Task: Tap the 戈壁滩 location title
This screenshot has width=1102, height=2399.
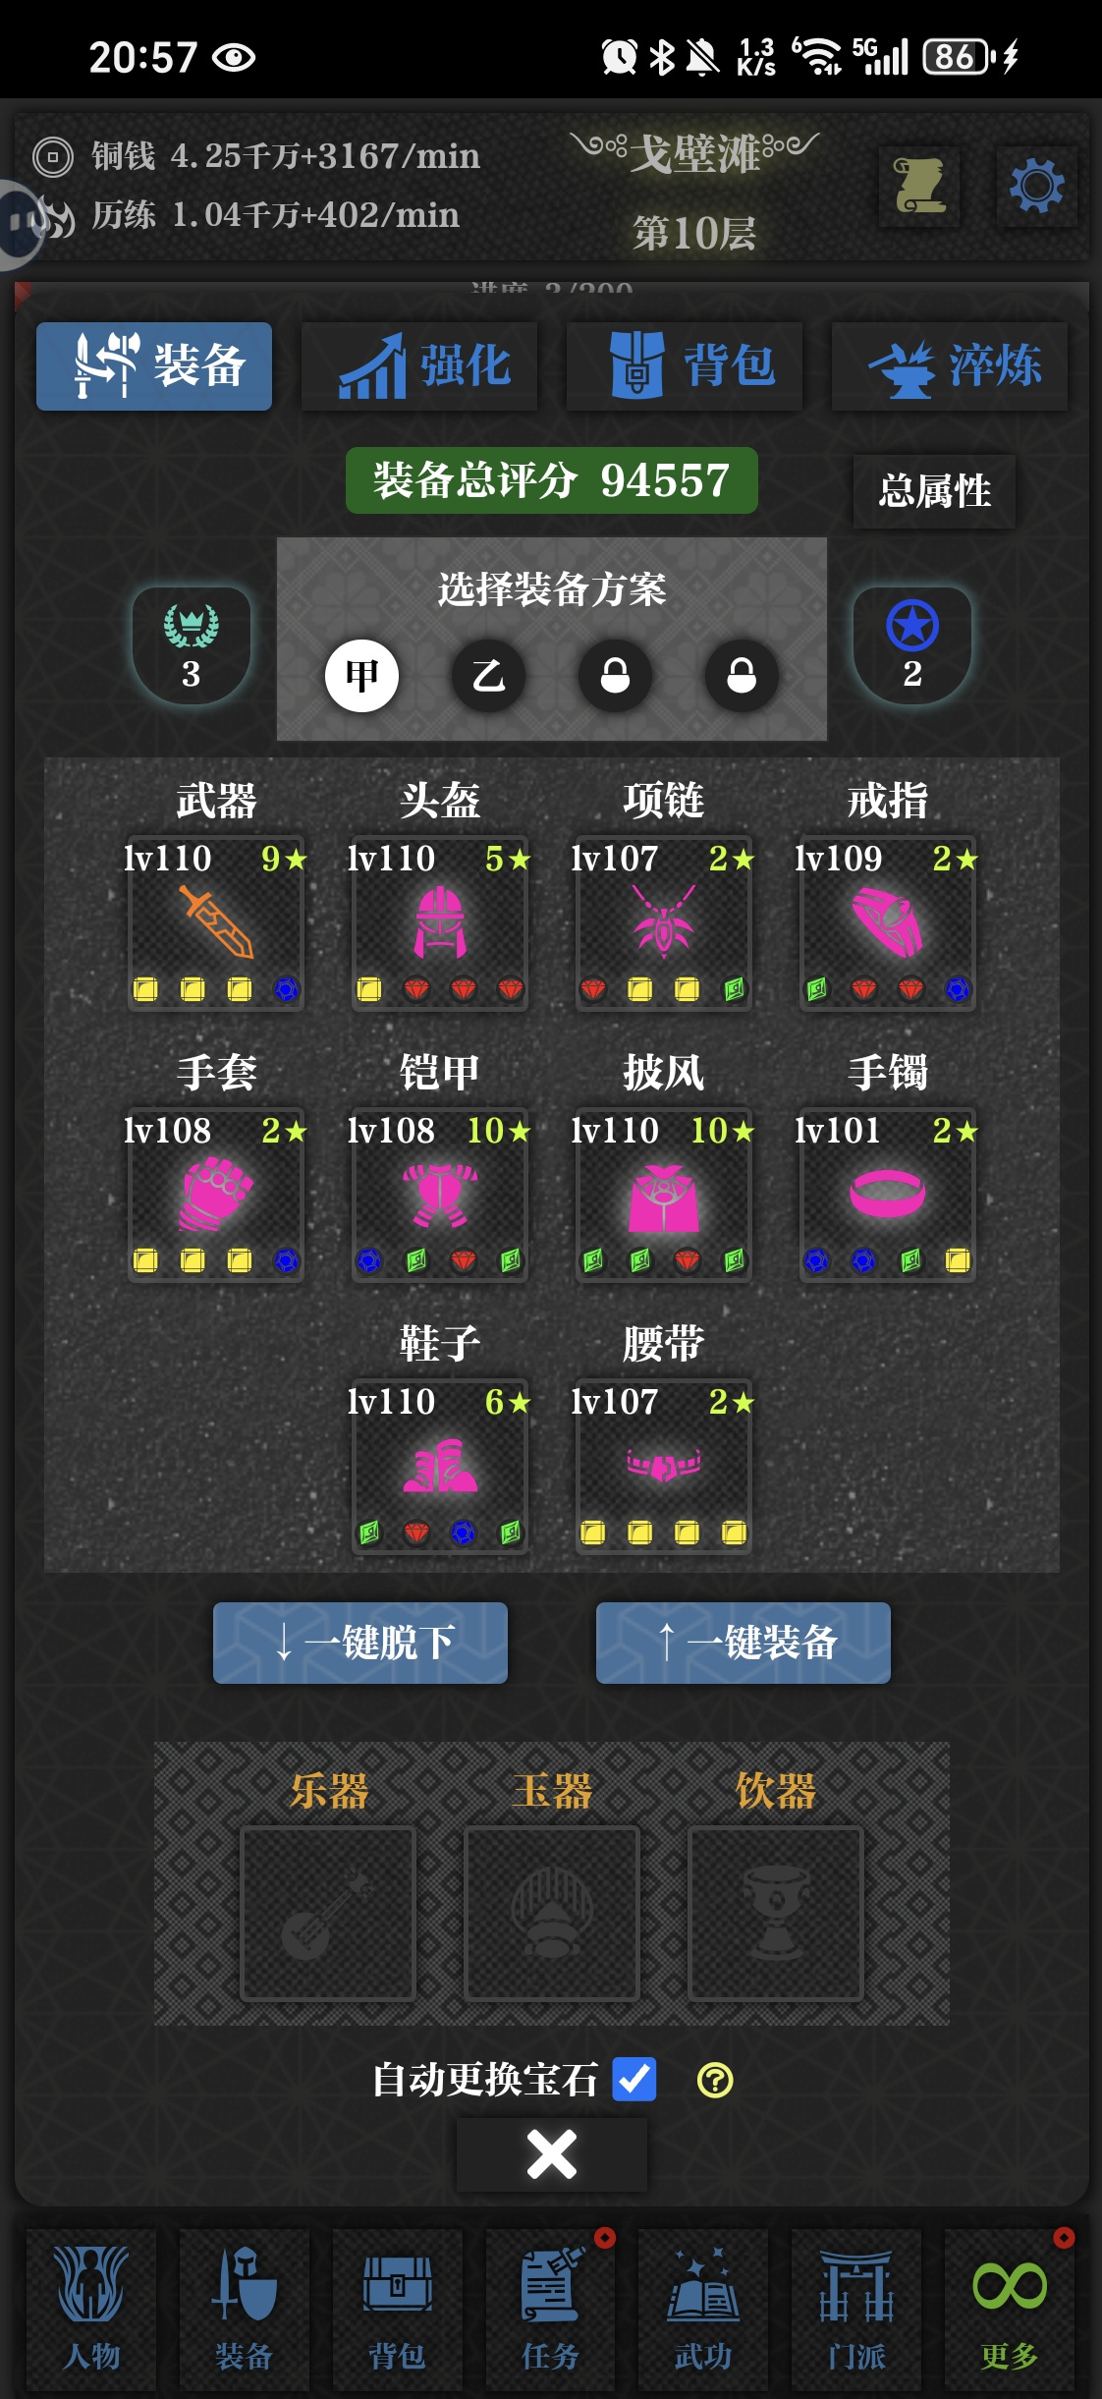Action: click(694, 154)
